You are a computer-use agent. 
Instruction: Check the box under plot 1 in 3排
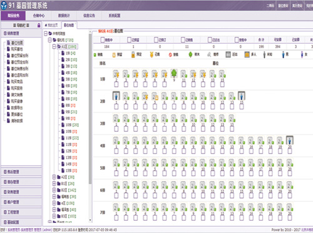point(116,129)
